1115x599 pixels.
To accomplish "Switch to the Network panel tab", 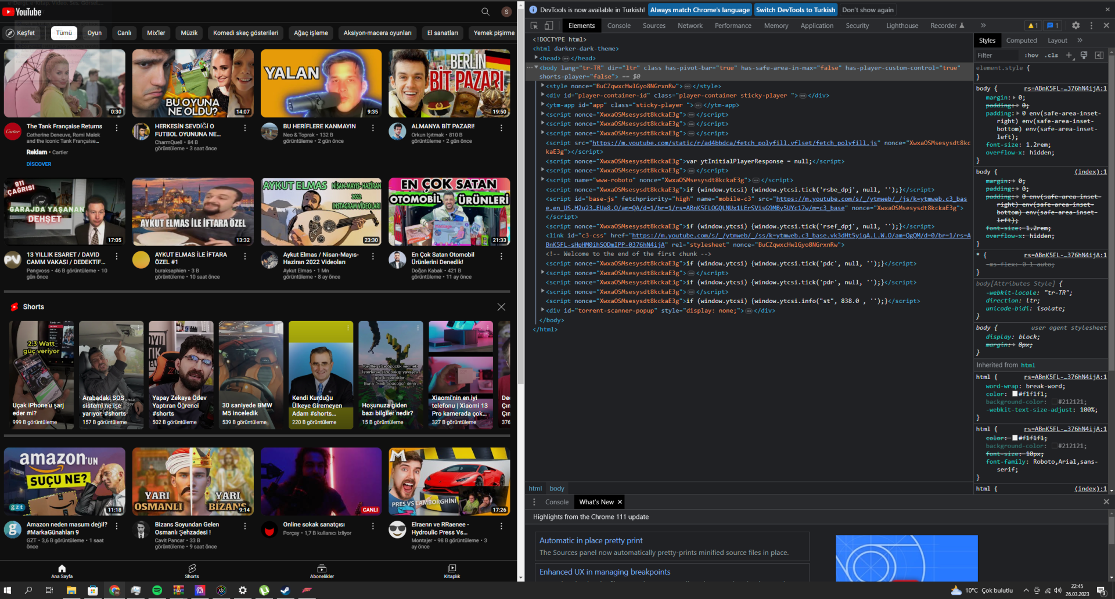I will point(690,26).
